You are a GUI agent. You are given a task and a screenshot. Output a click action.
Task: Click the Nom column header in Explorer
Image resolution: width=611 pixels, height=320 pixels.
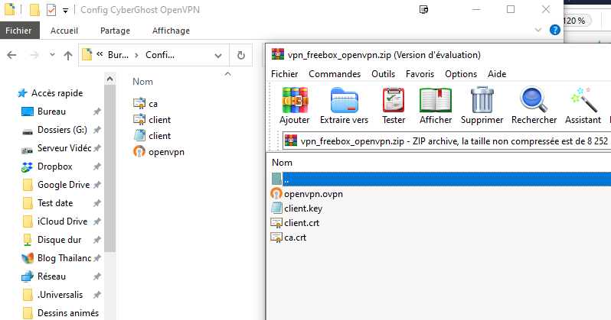click(142, 82)
